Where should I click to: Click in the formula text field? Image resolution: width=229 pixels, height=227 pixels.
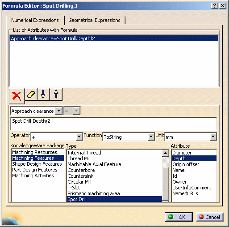[114, 124]
